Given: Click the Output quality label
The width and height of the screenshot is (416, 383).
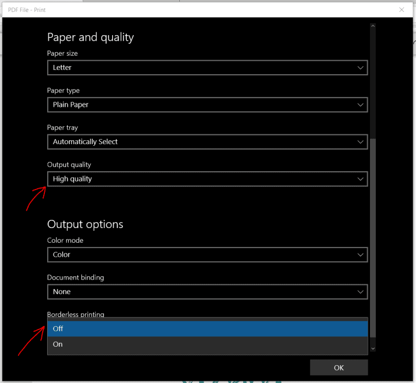Looking at the screenshot, I should point(69,165).
